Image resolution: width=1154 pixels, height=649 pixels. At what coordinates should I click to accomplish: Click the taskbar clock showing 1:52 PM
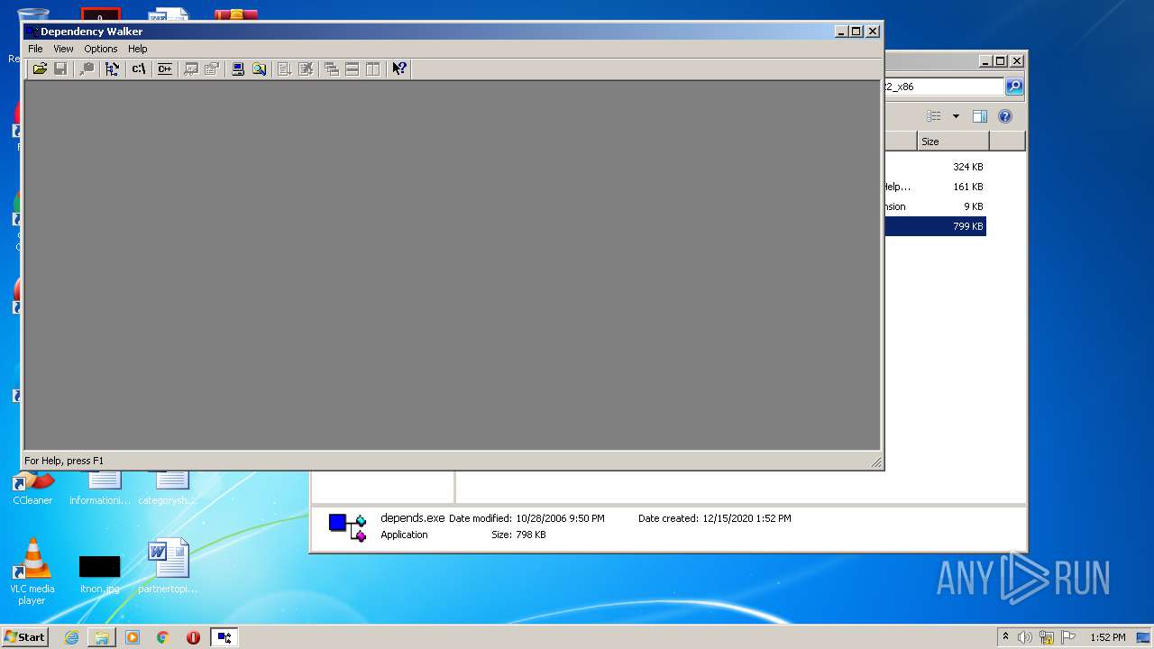[x=1107, y=637]
